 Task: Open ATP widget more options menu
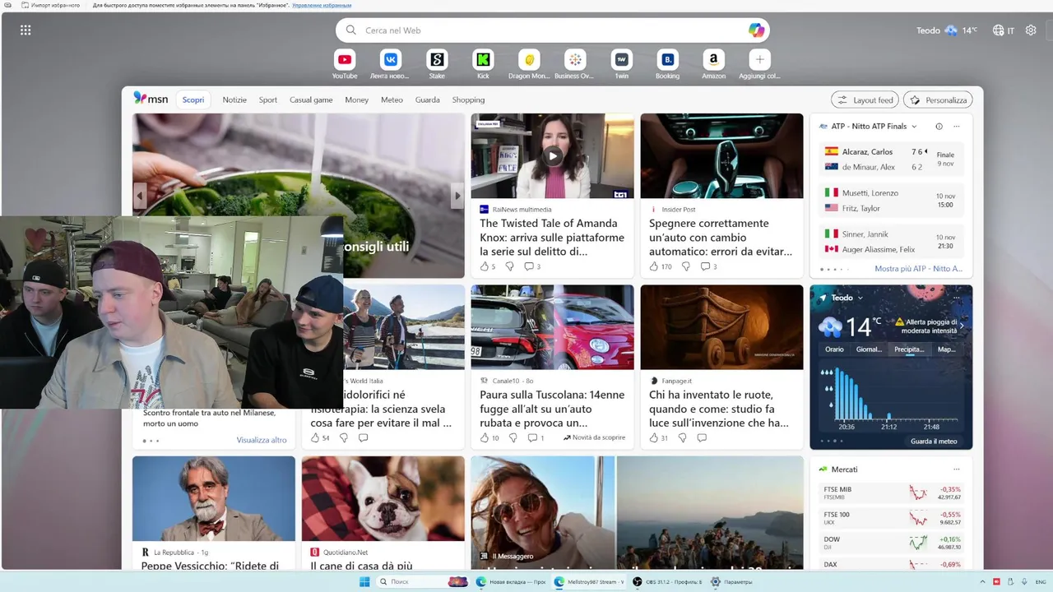tap(956, 127)
